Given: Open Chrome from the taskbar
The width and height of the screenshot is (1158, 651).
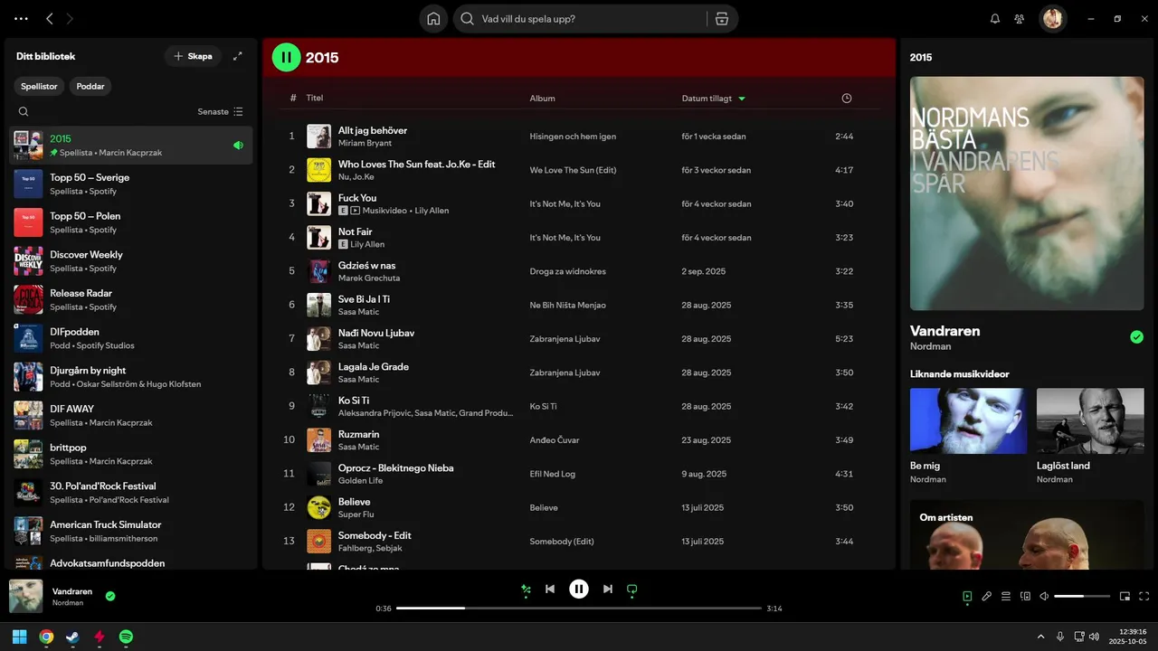Looking at the screenshot, I should click(x=46, y=637).
